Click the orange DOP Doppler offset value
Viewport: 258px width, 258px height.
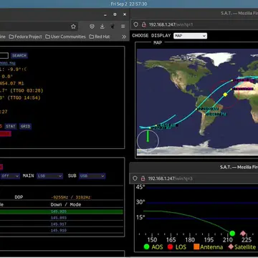[71, 198]
